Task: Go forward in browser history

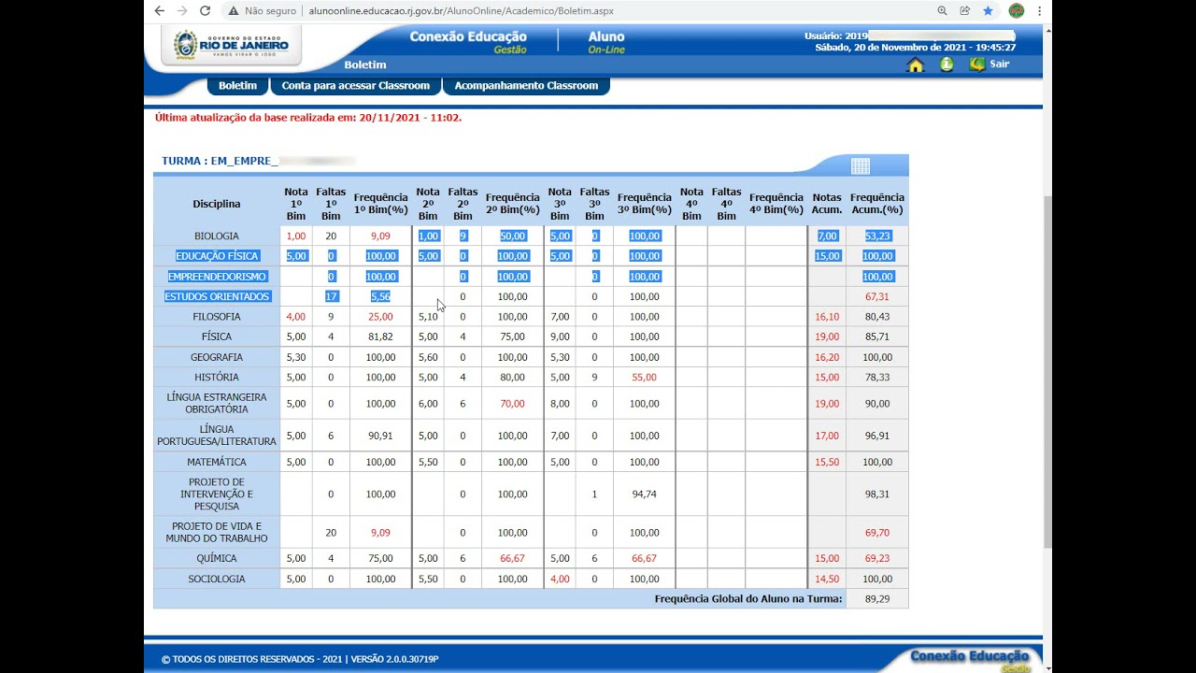Action: point(182,11)
